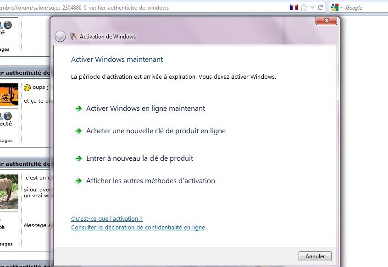Click green arrow beside Activer Windows en ligne

pyautogui.click(x=78, y=109)
